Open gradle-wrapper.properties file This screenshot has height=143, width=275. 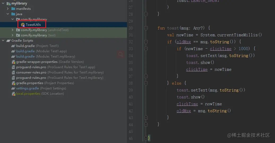pos(50,62)
